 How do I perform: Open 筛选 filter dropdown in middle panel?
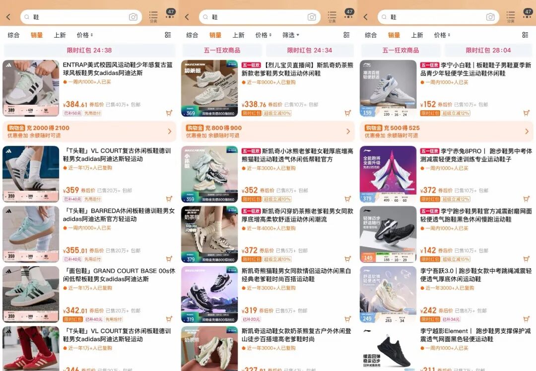click(x=291, y=35)
